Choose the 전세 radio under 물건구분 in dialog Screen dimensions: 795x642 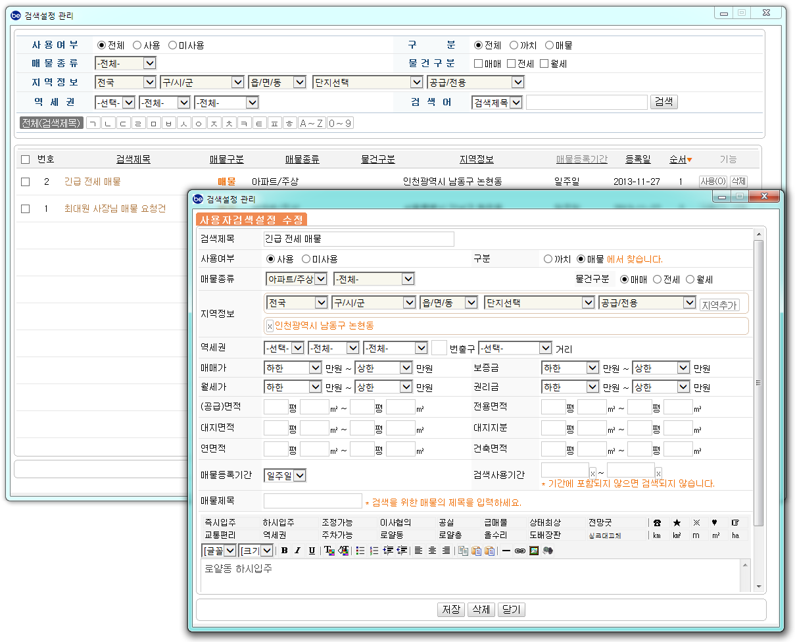click(x=658, y=280)
